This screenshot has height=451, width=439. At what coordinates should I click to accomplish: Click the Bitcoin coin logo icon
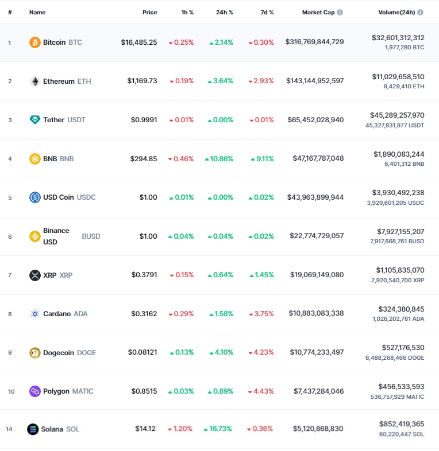[35, 42]
